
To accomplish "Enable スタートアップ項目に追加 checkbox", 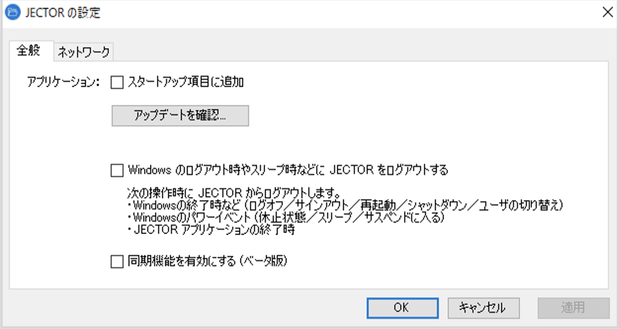I will click(117, 82).
